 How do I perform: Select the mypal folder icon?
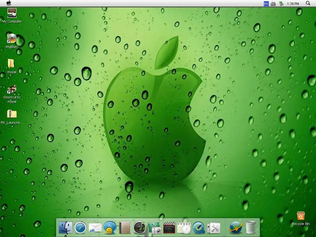11,64
